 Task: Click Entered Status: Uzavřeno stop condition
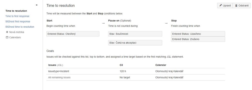pos(198,34)
